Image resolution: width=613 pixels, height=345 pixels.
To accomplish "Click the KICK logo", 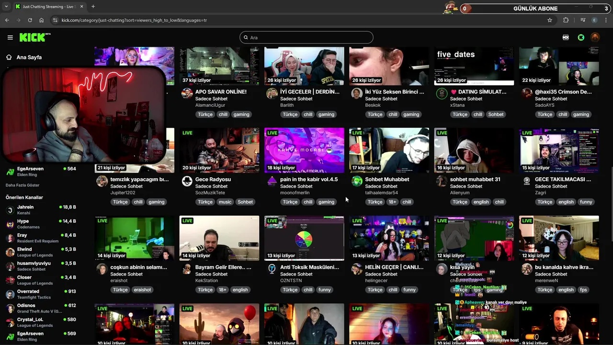I will coord(34,37).
